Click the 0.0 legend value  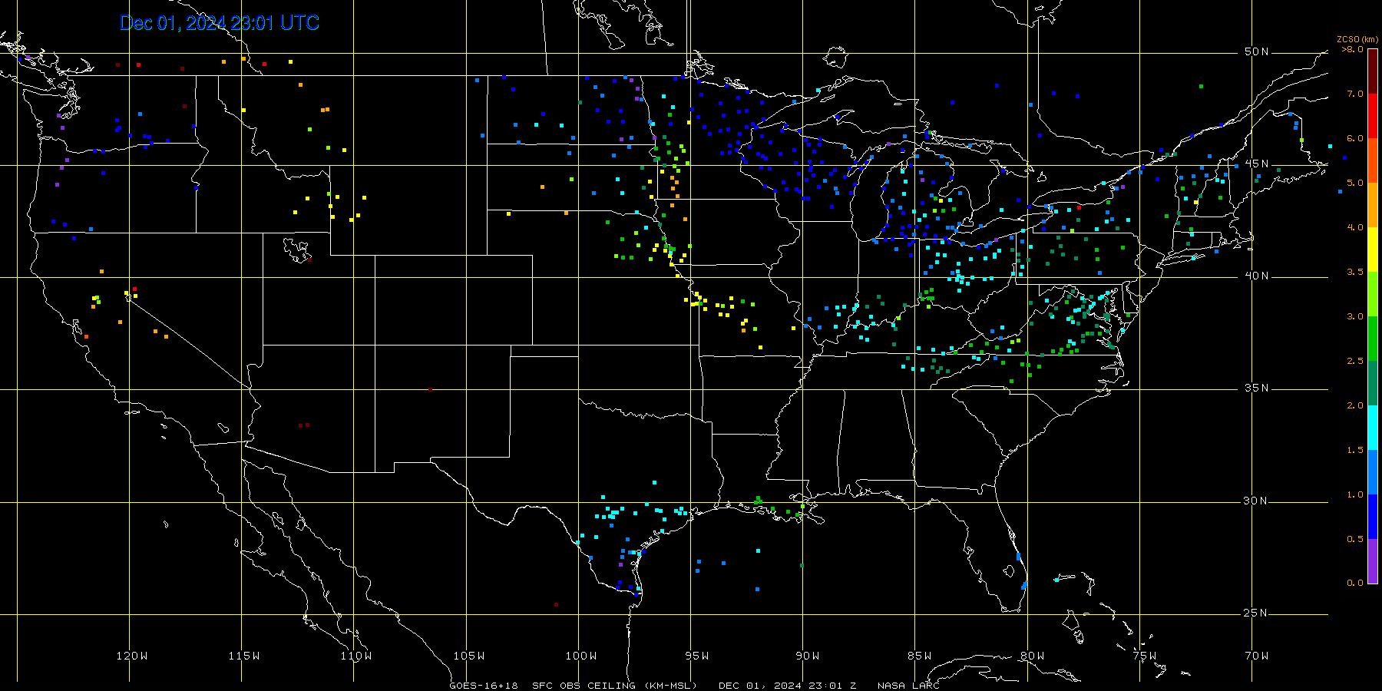(1355, 583)
